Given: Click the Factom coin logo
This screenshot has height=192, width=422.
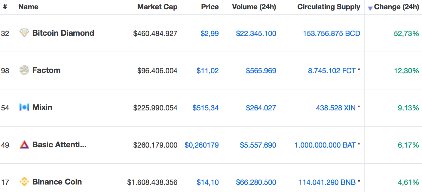Looking at the screenshot, I should pyautogui.click(x=24, y=70).
